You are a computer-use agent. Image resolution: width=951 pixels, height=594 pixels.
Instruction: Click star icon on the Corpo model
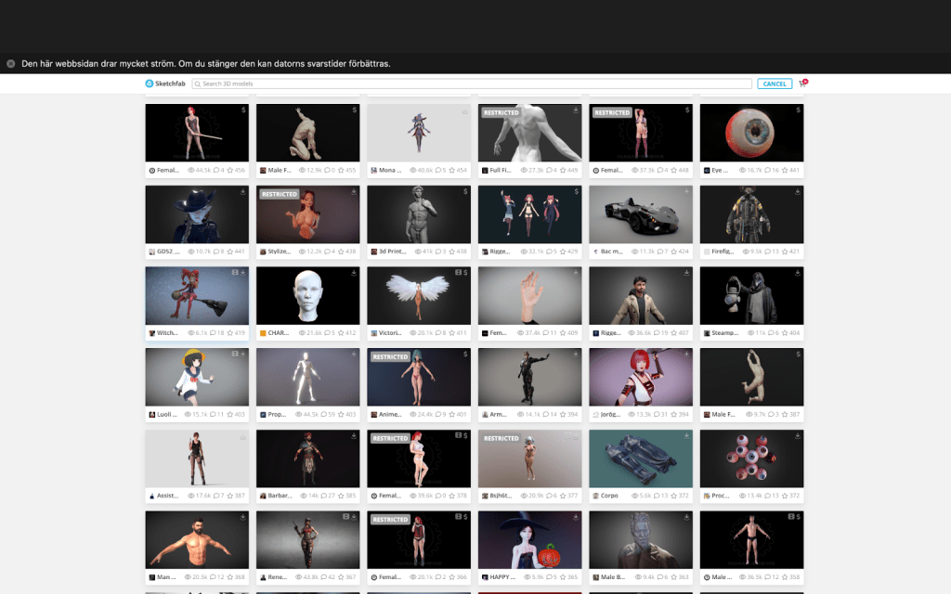coord(673,496)
